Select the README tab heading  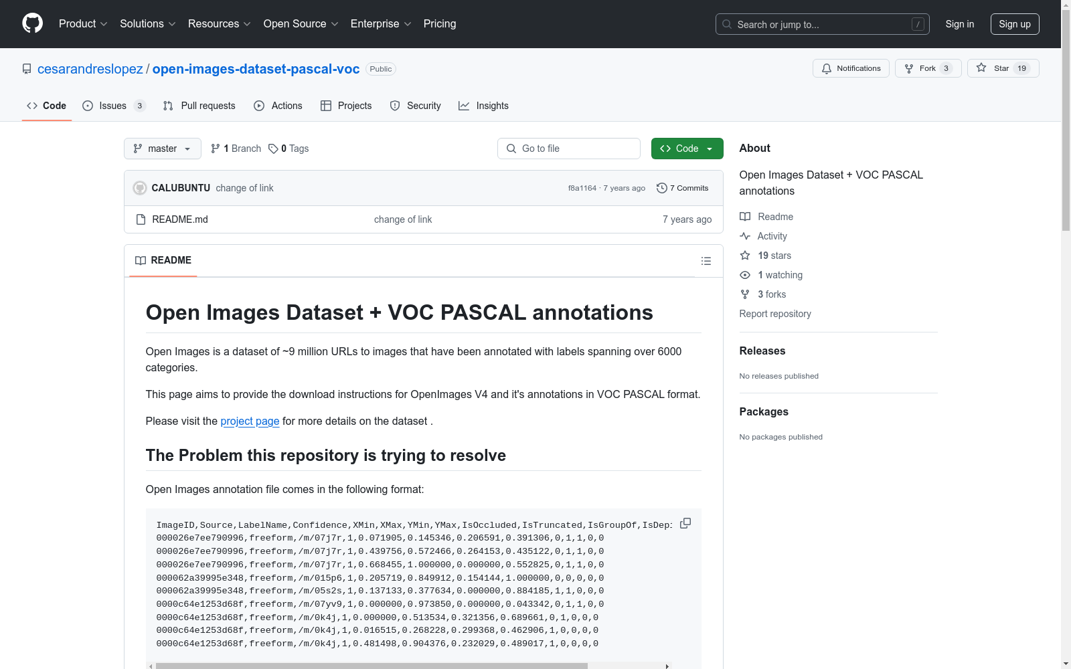163,260
